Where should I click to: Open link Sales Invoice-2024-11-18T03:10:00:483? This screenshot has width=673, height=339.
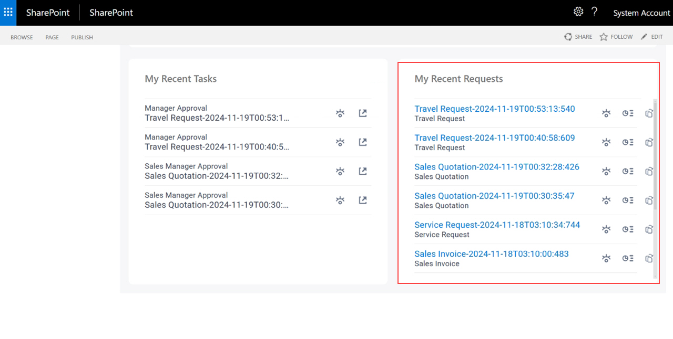(x=492, y=254)
